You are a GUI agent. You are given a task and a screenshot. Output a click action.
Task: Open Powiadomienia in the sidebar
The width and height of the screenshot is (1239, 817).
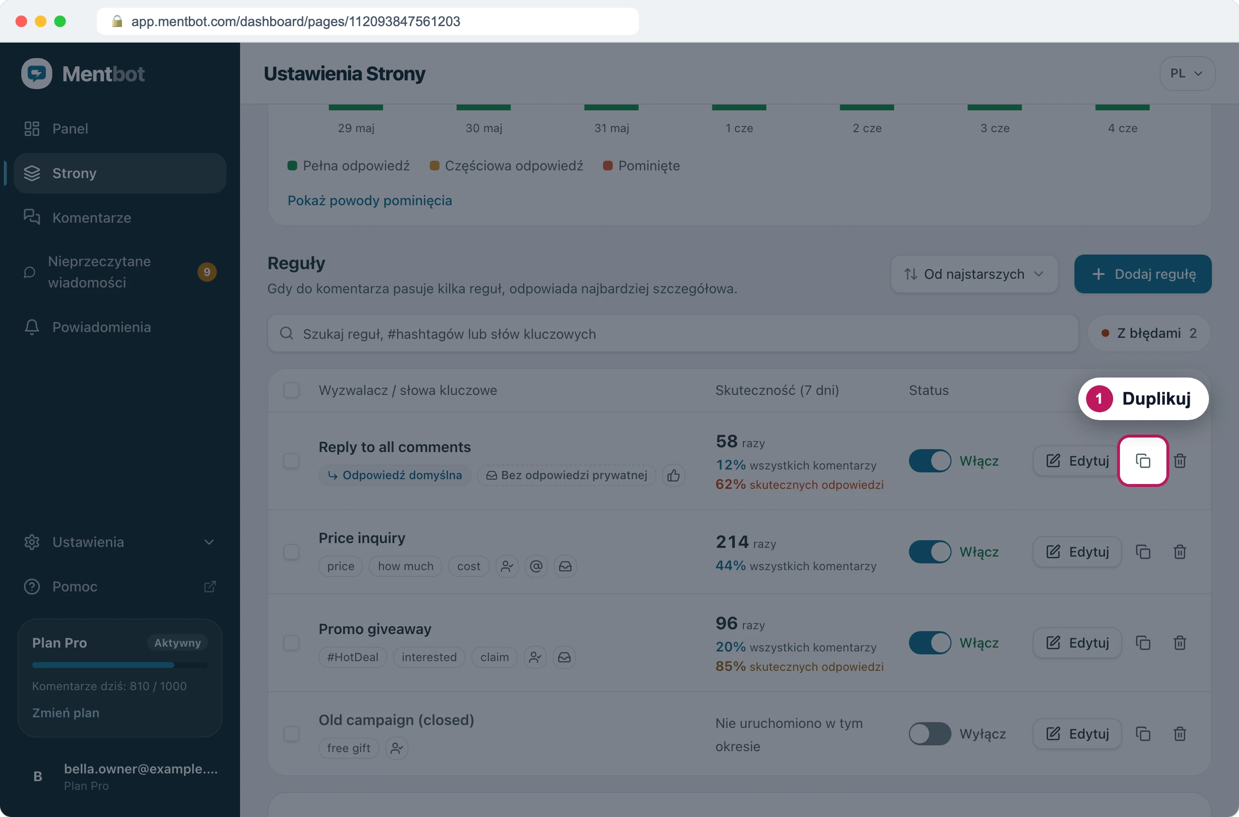pos(120,327)
